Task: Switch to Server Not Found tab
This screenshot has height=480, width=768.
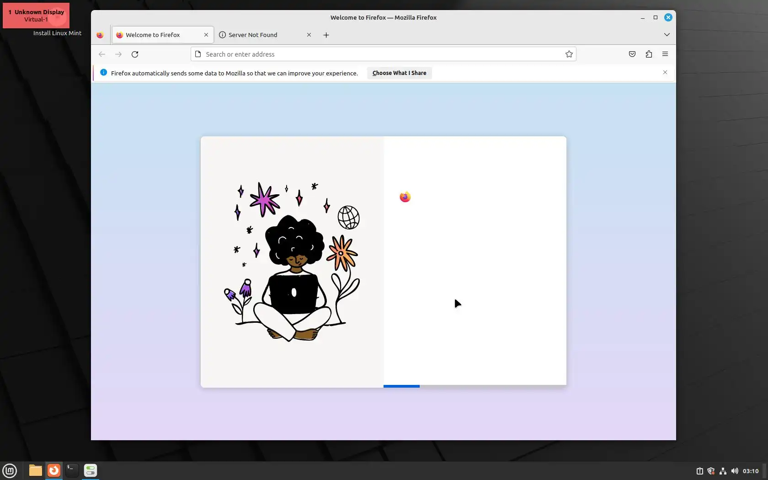Action: coord(265,35)
